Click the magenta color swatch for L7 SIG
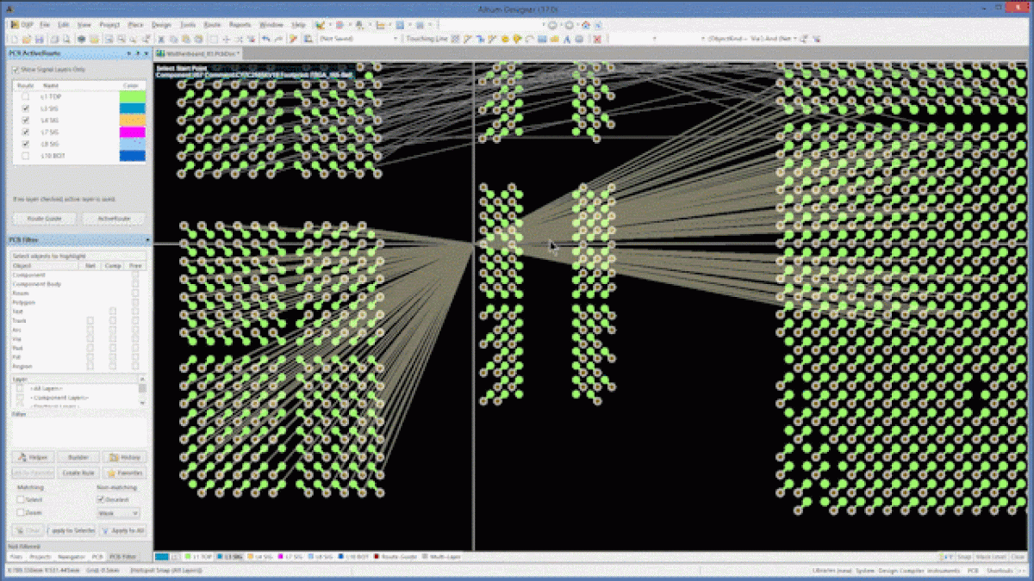This screenshot has width=1034, height=581. [x=133, y=132]
